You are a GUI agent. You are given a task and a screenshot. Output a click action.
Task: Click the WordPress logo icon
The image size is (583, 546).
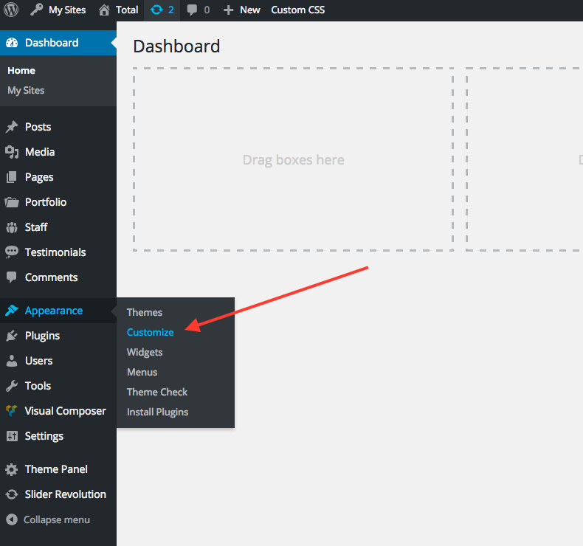(x=11, y=10)
